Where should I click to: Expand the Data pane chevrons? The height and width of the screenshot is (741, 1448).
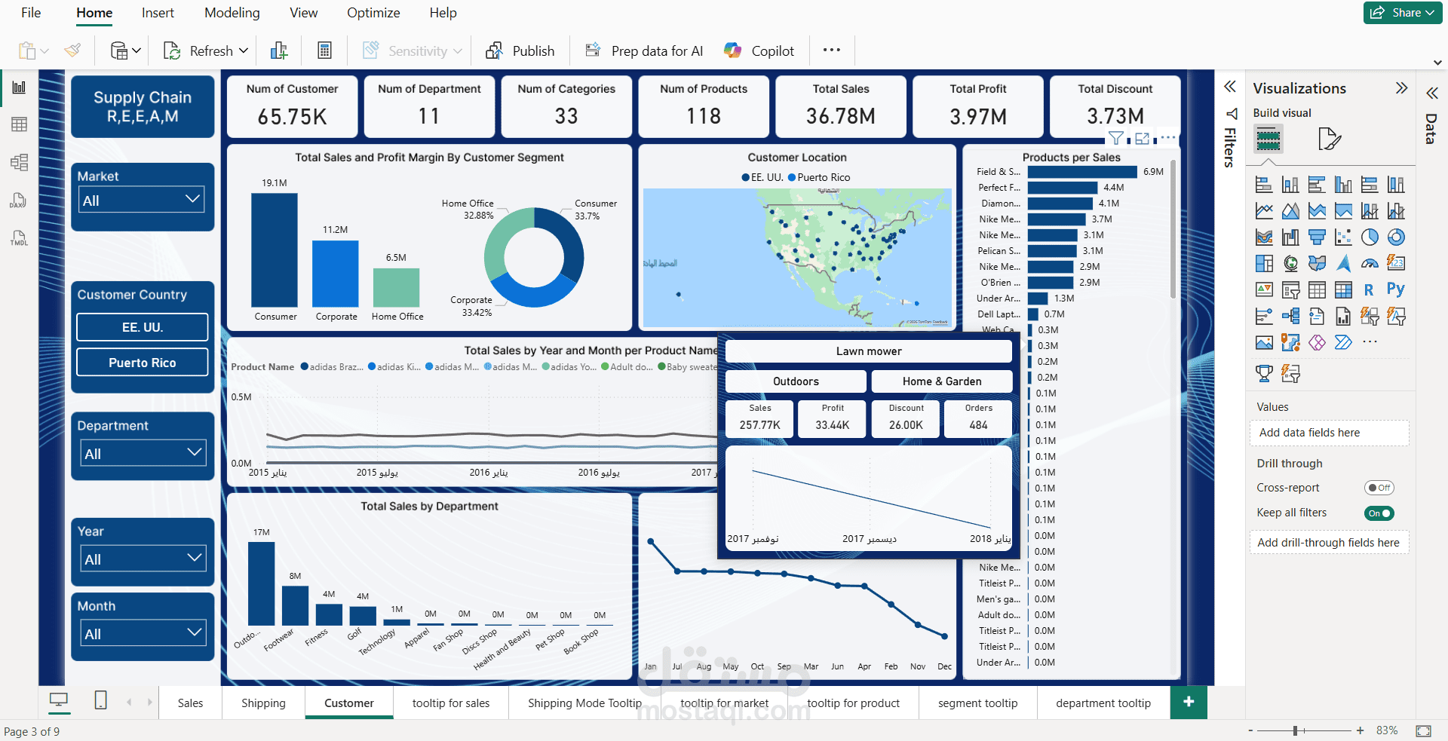point(1431,93)
